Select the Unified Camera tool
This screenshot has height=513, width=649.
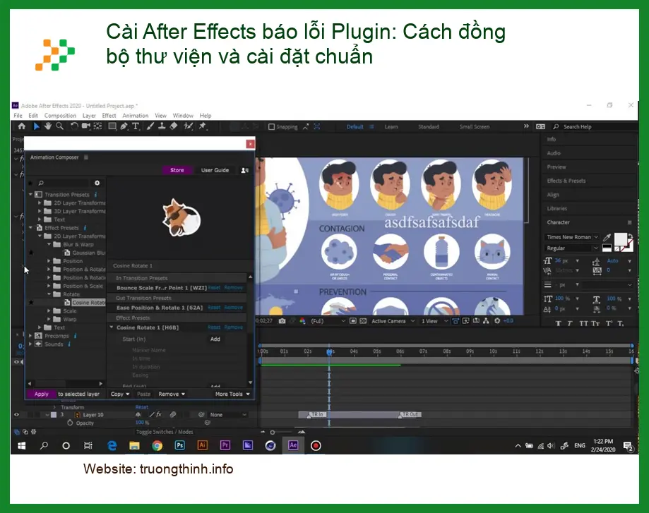pos(85,126)
